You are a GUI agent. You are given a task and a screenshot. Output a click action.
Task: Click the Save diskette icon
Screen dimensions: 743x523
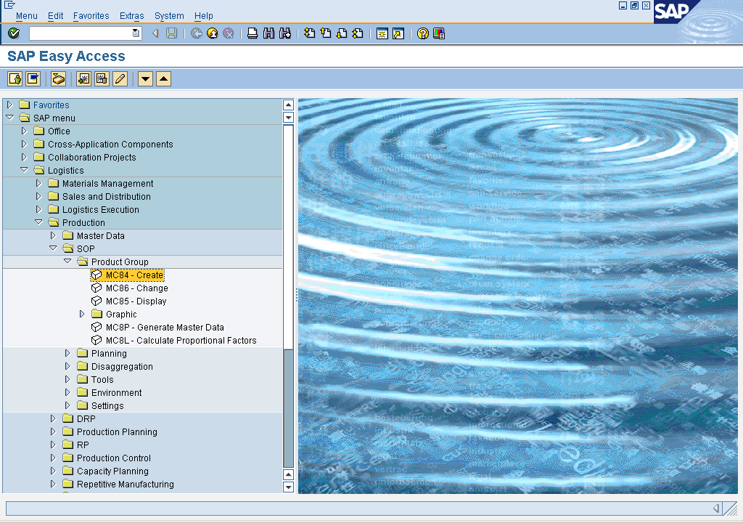point(171,33)
